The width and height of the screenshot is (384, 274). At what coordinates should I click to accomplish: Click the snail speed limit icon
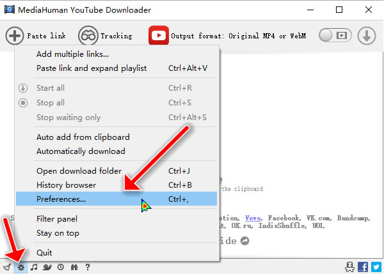tap(47, 267)
